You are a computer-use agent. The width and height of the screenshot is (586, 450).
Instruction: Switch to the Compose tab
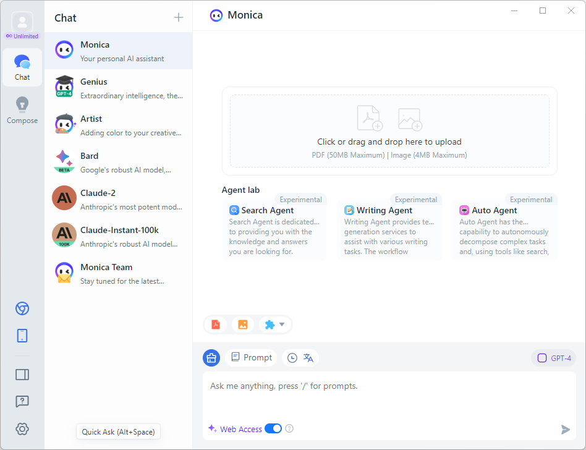[x=22, y=110]
